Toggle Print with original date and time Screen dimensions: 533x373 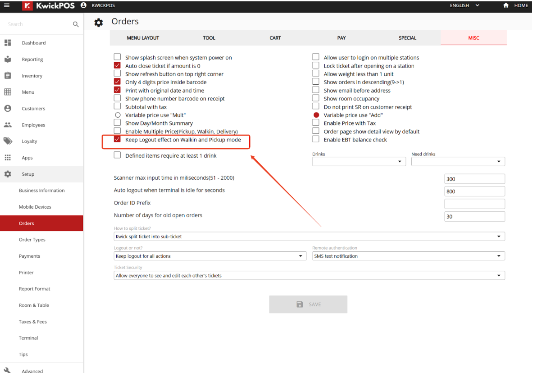coord(117,90)
